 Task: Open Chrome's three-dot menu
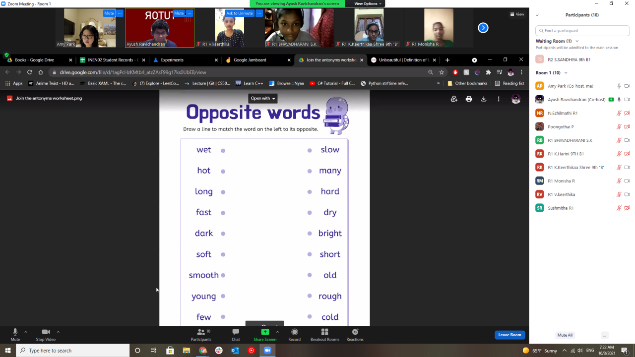pyautogui.click(x=521, y=72)
